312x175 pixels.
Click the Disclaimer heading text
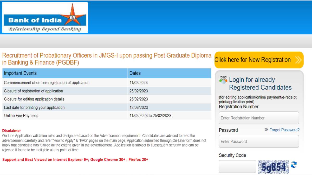pyautogui.click(x=11, y=130)
